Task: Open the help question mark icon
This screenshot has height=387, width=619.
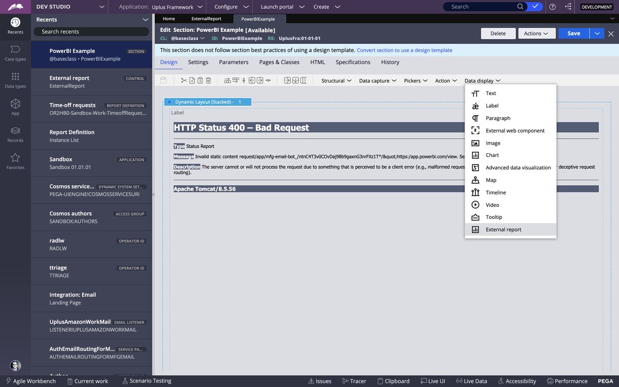Action: coord(552,7)
